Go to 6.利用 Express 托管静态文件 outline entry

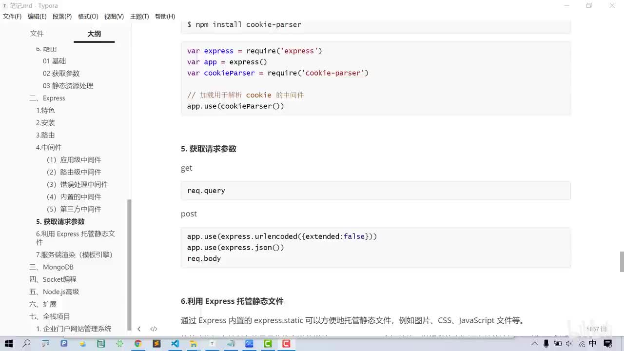coord(76,238)
